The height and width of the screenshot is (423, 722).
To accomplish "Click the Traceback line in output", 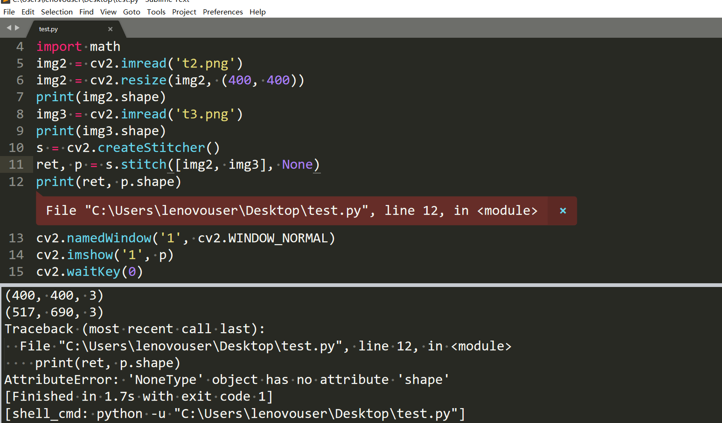I will click(x=135, y=329).
